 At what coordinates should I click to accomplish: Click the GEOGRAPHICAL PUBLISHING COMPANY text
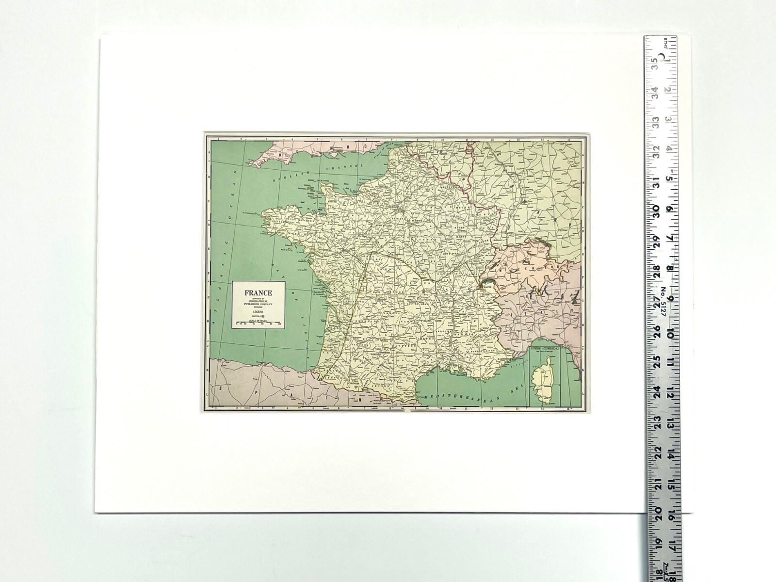click(258, 302)
